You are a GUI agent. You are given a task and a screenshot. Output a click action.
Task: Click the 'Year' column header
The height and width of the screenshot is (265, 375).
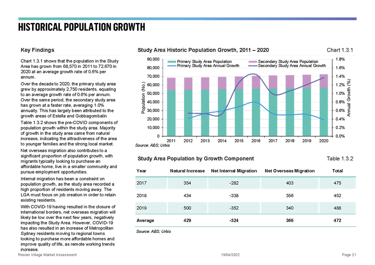pyautogui.click(x=141, y=171)
